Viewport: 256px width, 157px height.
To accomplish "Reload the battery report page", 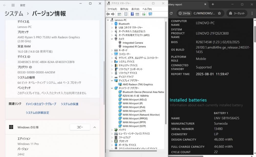I will [x=171, y=13].
